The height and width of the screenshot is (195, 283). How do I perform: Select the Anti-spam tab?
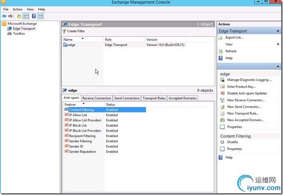[x=71, y=98]
